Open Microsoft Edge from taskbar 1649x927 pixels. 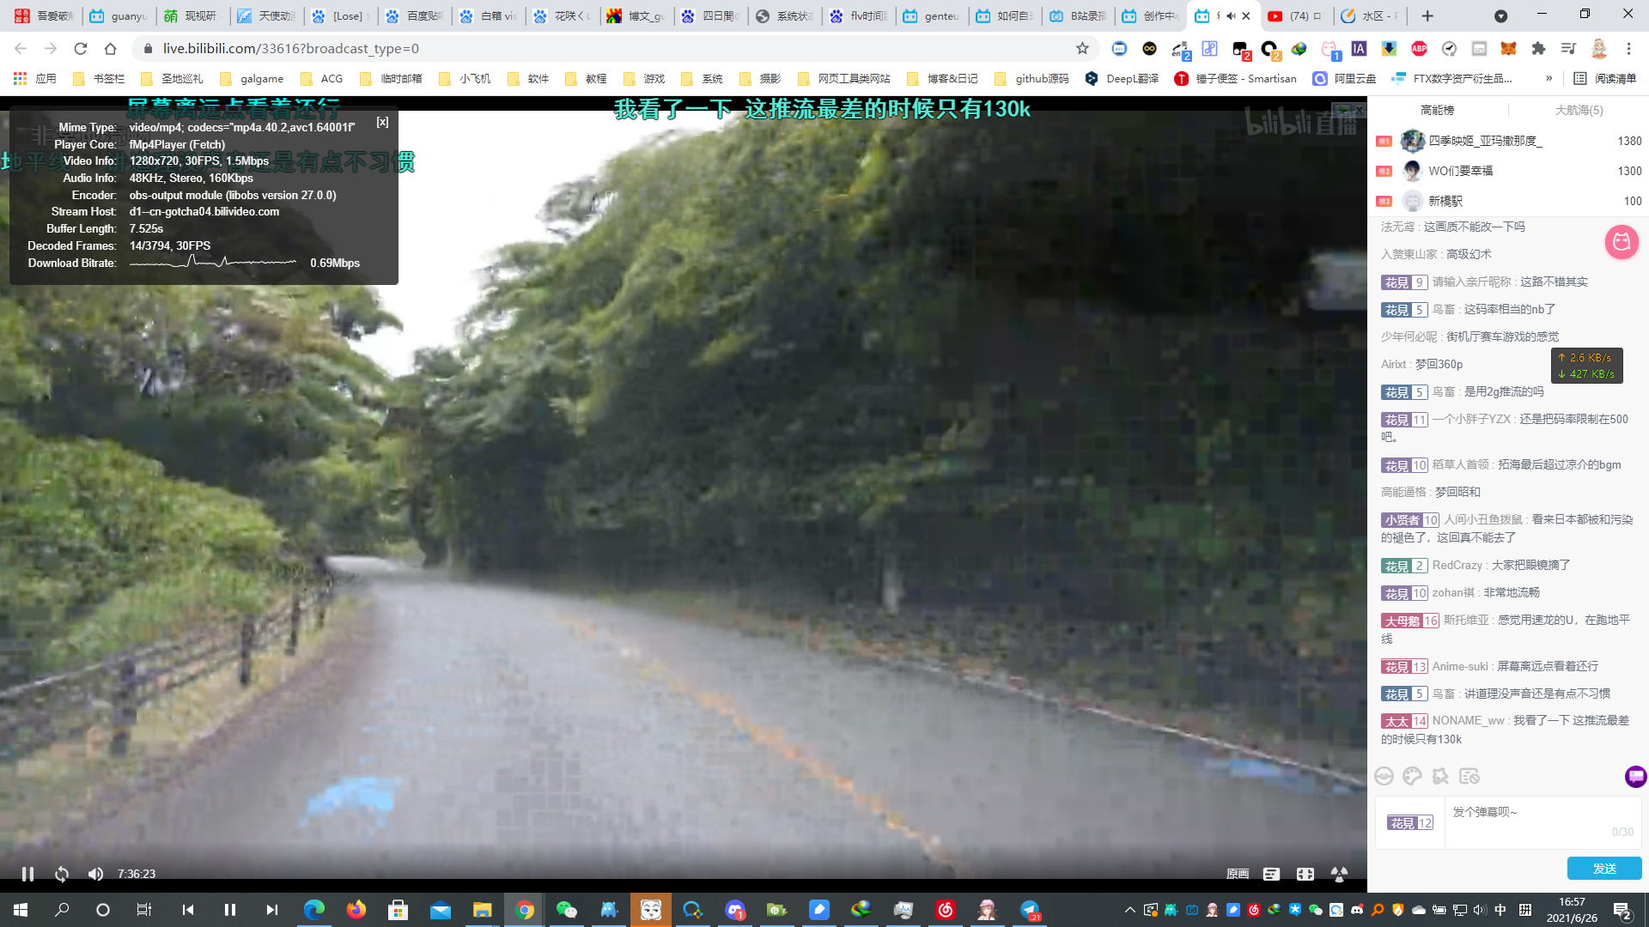pos(313,909)
